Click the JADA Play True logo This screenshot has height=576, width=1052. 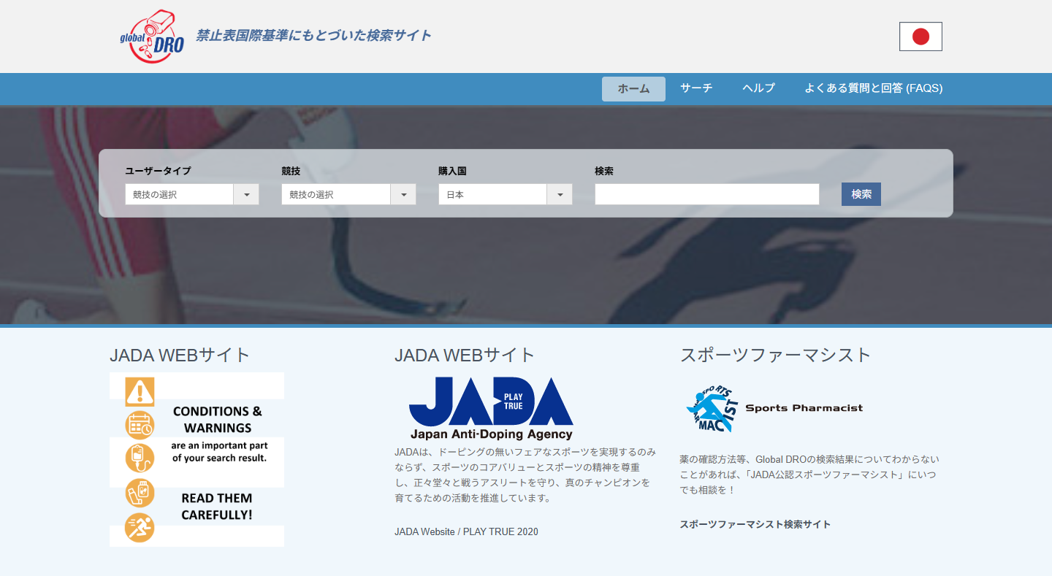click(489, 407)
